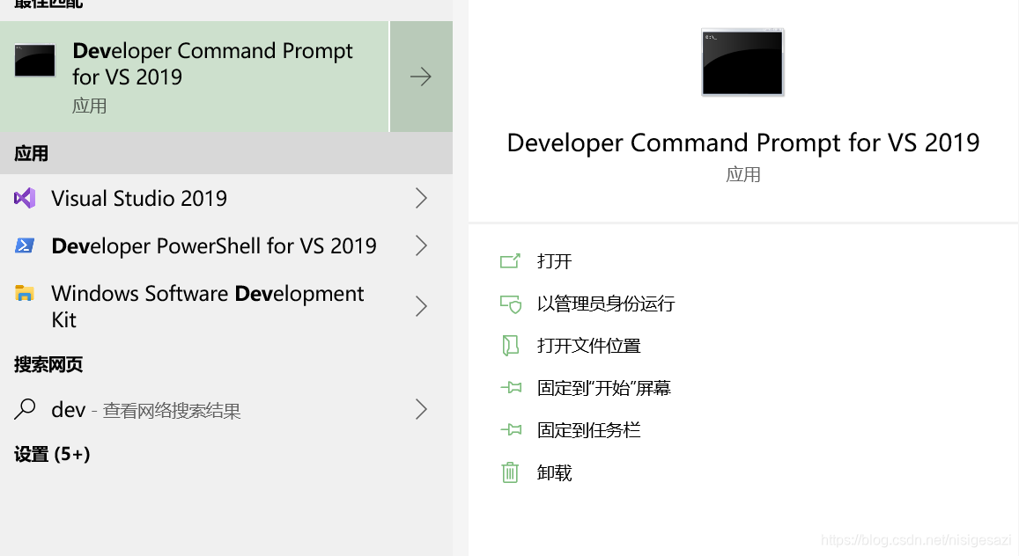1019x556 pixels.
Task: Open Developer Command Prompt best match result
Action: tap(195, 77)
